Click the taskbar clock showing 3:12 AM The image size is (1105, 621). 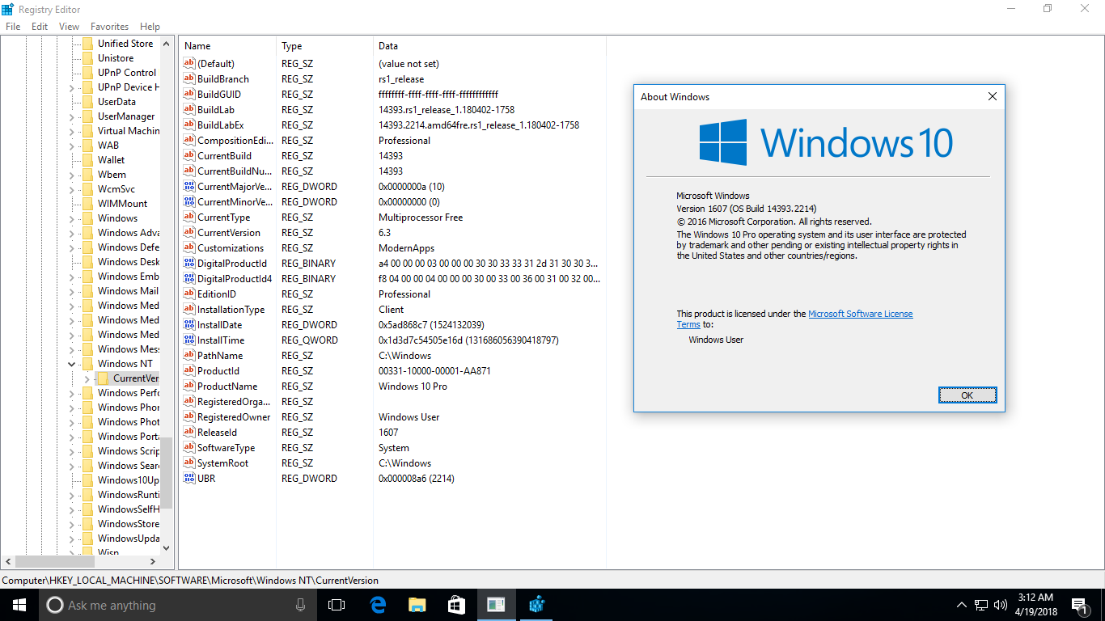pos(1035,605)
